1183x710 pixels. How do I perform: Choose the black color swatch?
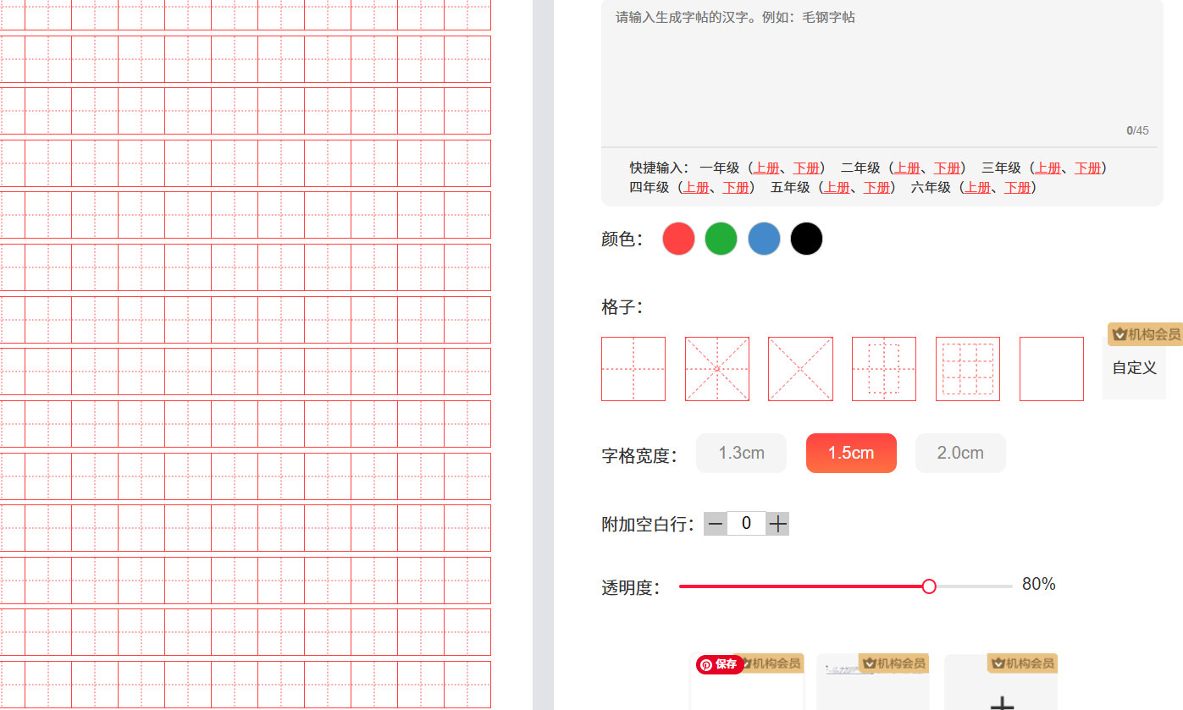tap(806, 239)
